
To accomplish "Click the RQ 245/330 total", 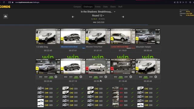I will (x=99, y=22).
